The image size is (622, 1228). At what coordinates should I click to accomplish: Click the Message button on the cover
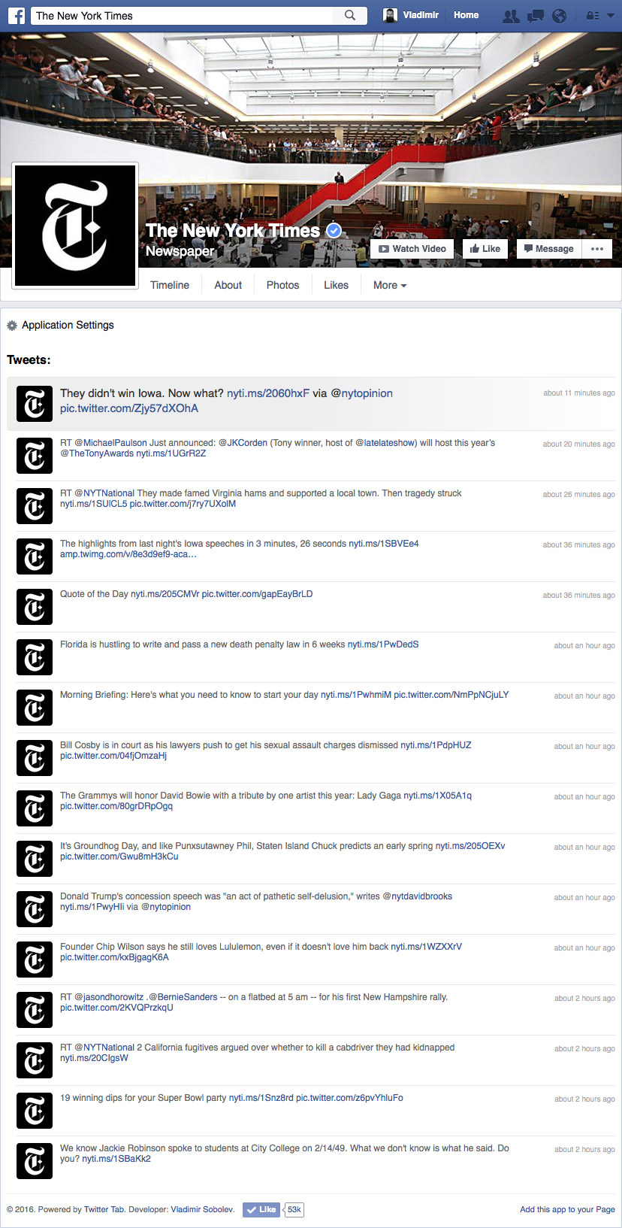pyautogui.click(x=548, y=249)
